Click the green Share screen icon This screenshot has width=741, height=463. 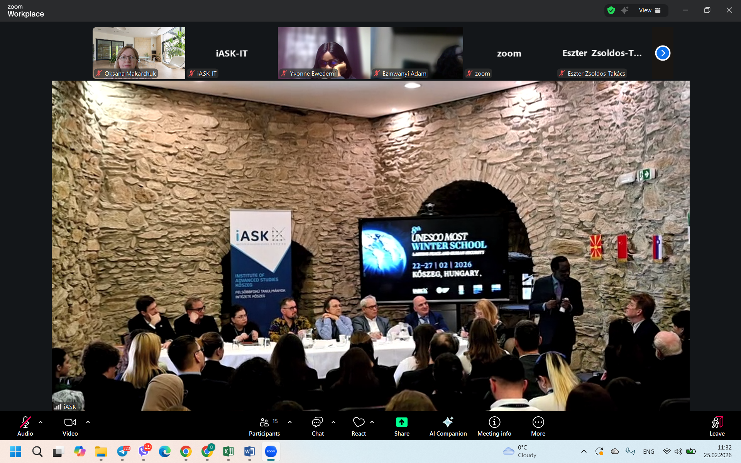tap(401, 422)
